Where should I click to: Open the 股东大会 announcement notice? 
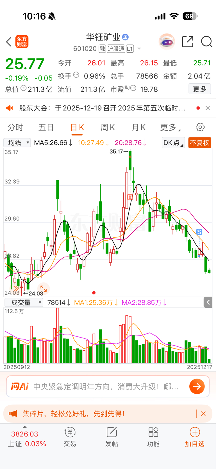102,108
